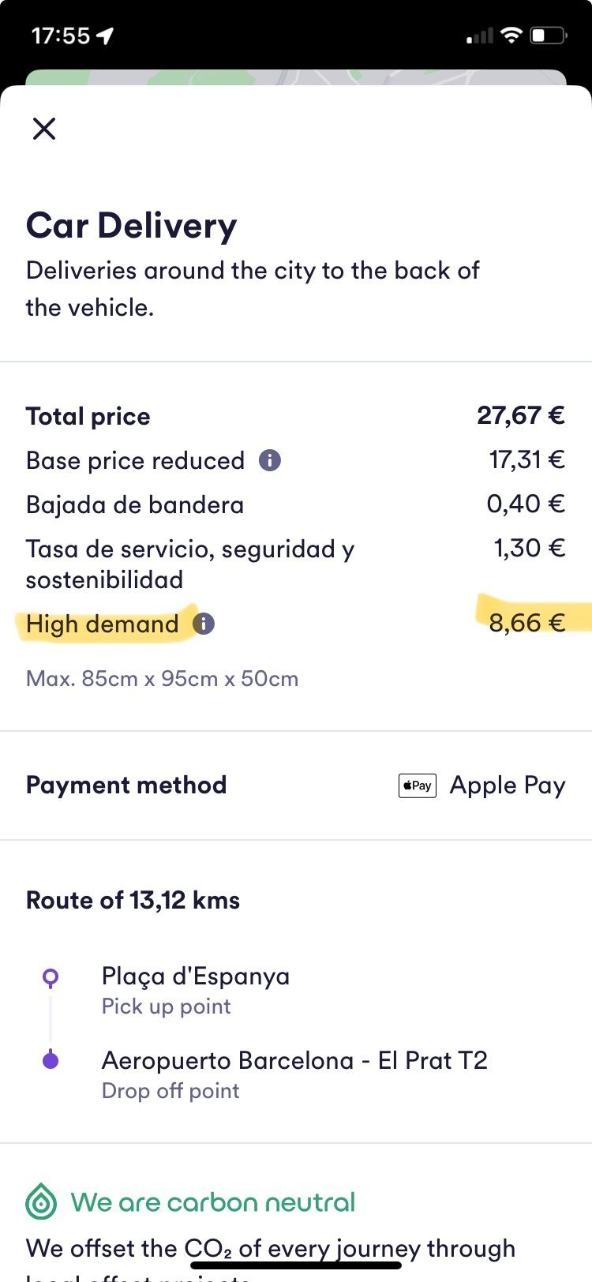The width and height of the screenshot is (592, 1282).
Task: Close the Car Delivery details sheet
Action: click(x=44, y=129)
